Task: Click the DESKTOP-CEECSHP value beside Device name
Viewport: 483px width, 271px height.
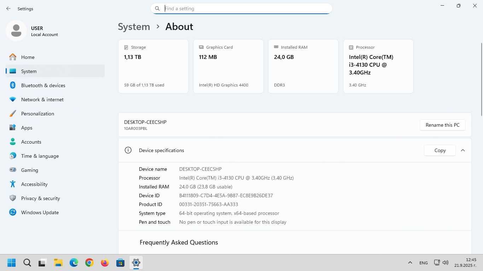Action: (x=200, y=169)
